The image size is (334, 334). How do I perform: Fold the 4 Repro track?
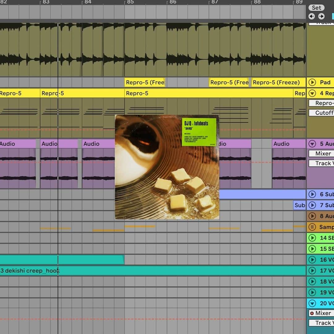pyautogui.click(x=312, y=93)
